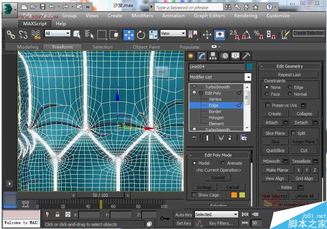327x229 pixels.
Task: Open the Hierarchy command panel tab
Action: pyautogui.click(x=213, y=56)
